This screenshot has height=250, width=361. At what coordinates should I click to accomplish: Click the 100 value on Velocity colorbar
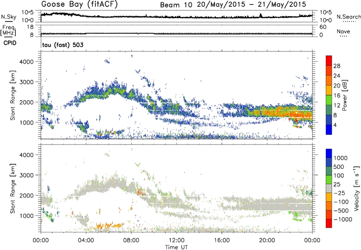pos(339,176)
